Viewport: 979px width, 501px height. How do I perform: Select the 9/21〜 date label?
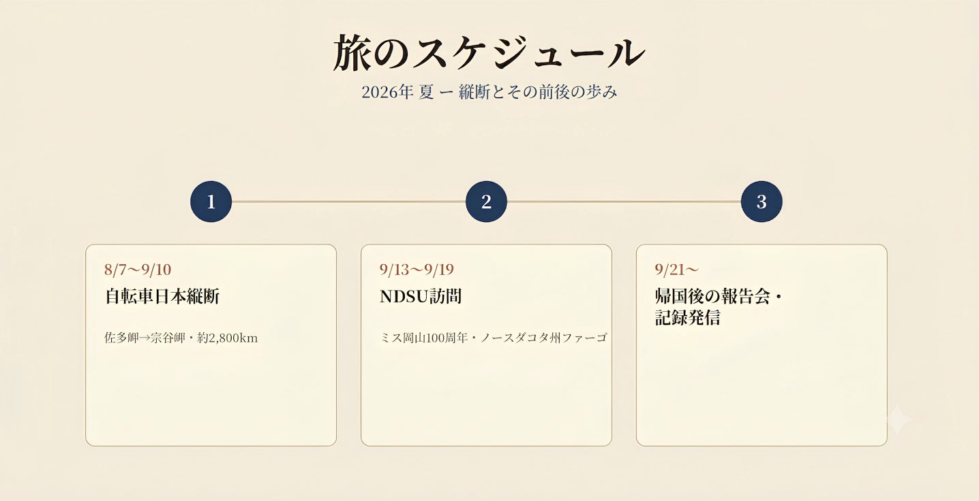(x=677, y=270)
